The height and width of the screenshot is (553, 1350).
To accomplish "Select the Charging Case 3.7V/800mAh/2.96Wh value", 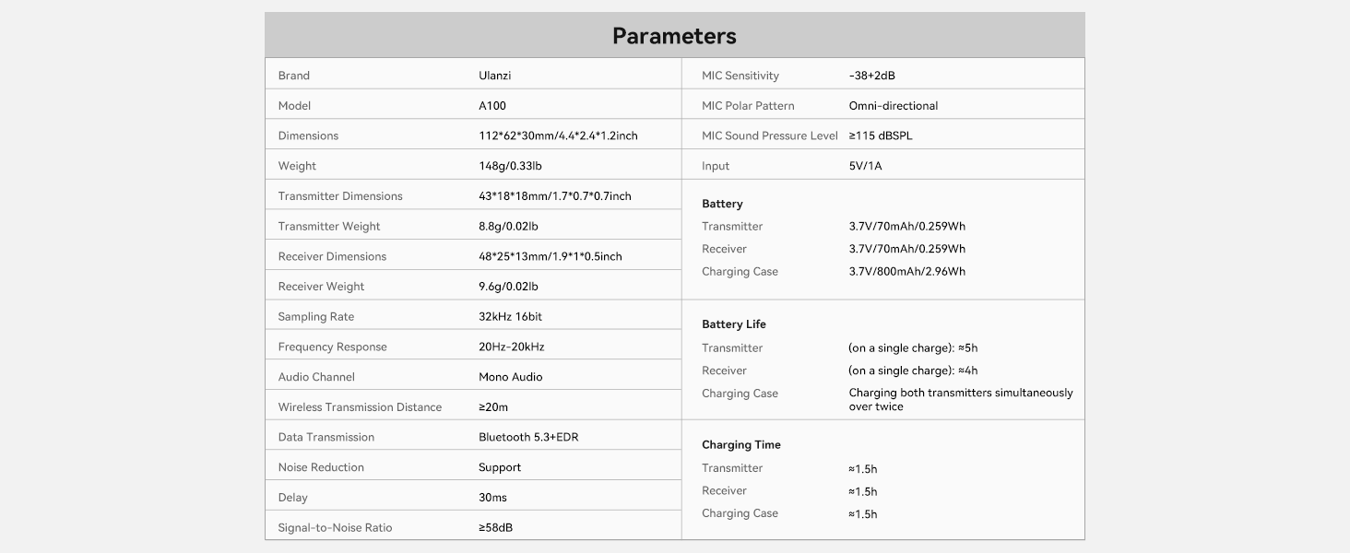I will click(906, 272).
